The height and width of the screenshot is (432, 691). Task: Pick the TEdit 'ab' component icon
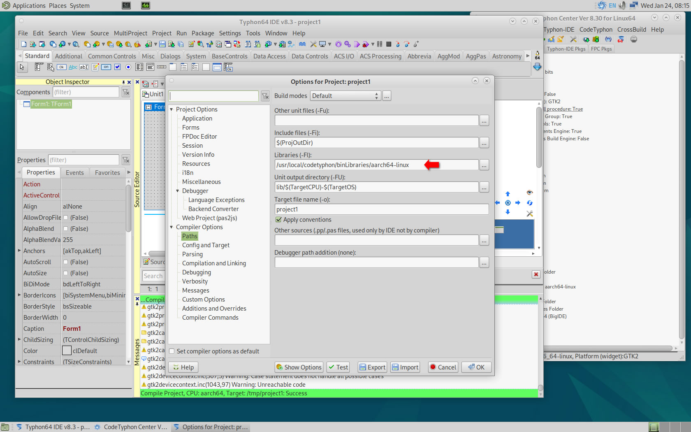(x=84, y=67)
